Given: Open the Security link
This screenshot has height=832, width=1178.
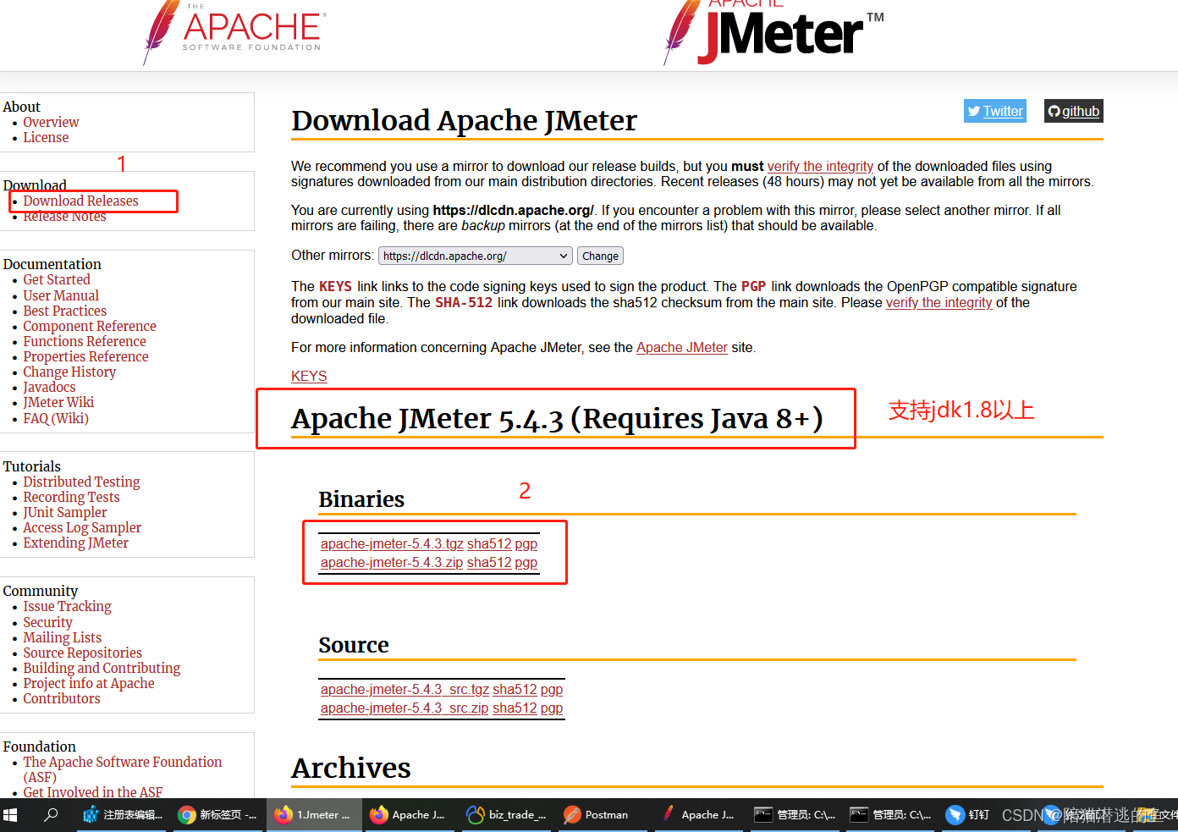Looking at the screenshot, I should click(47, 622).
